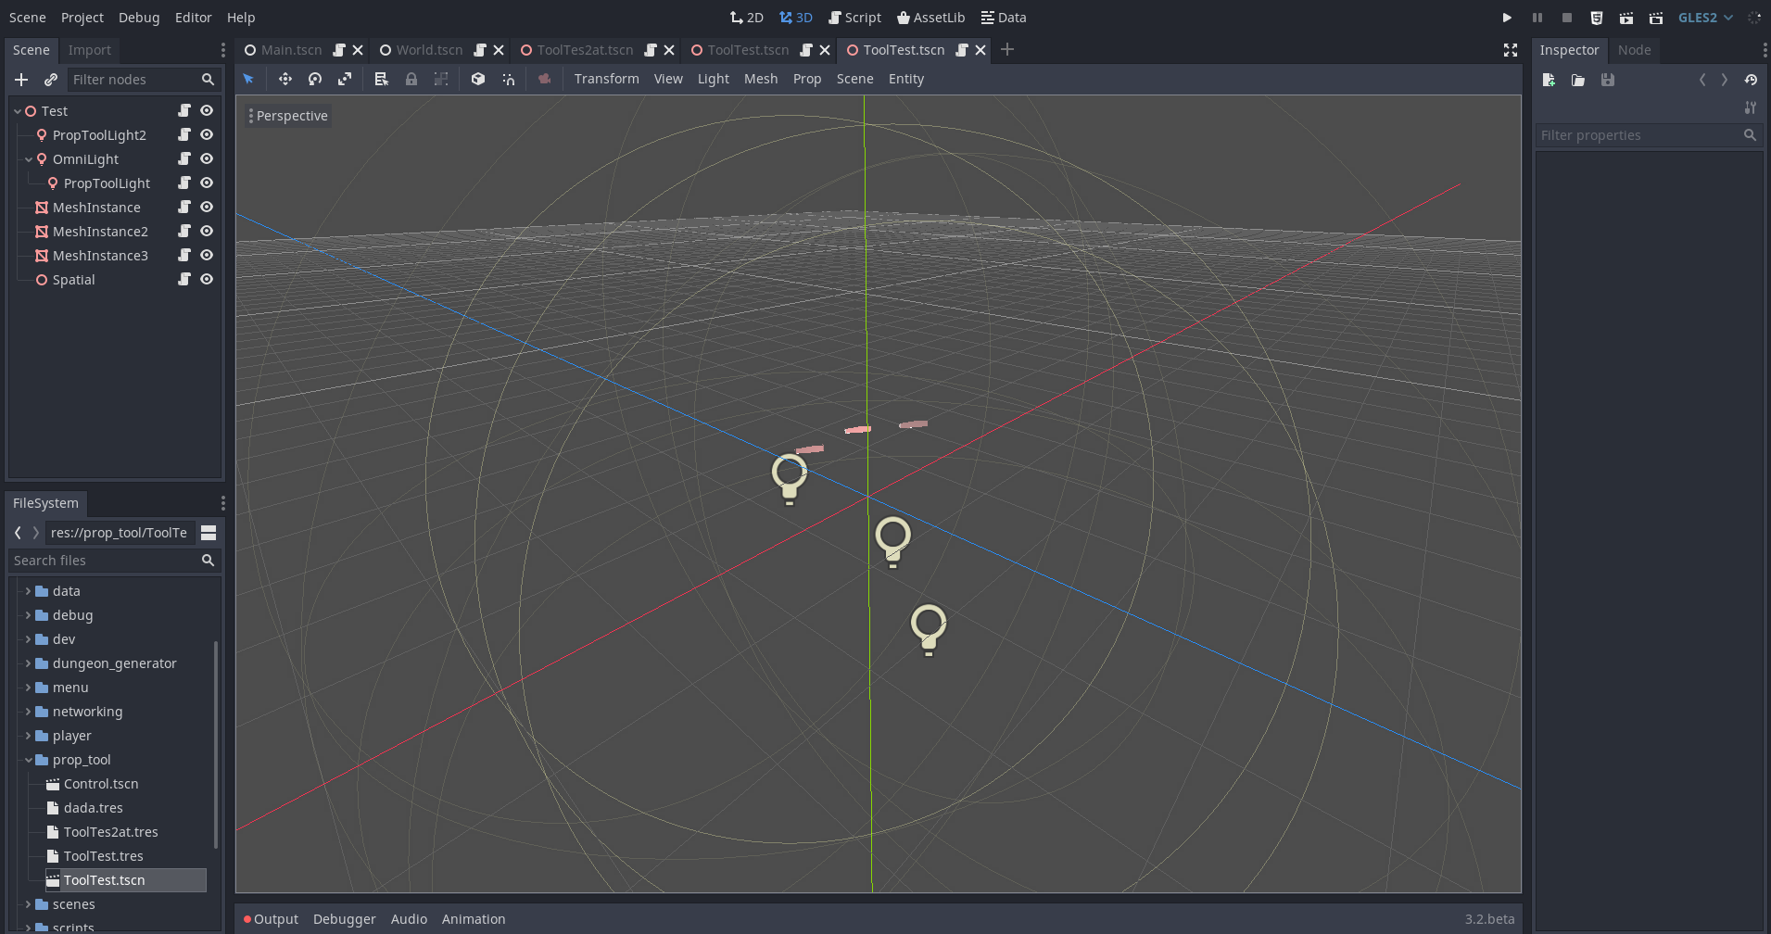Play a custom scene icon

[1656, 18]
